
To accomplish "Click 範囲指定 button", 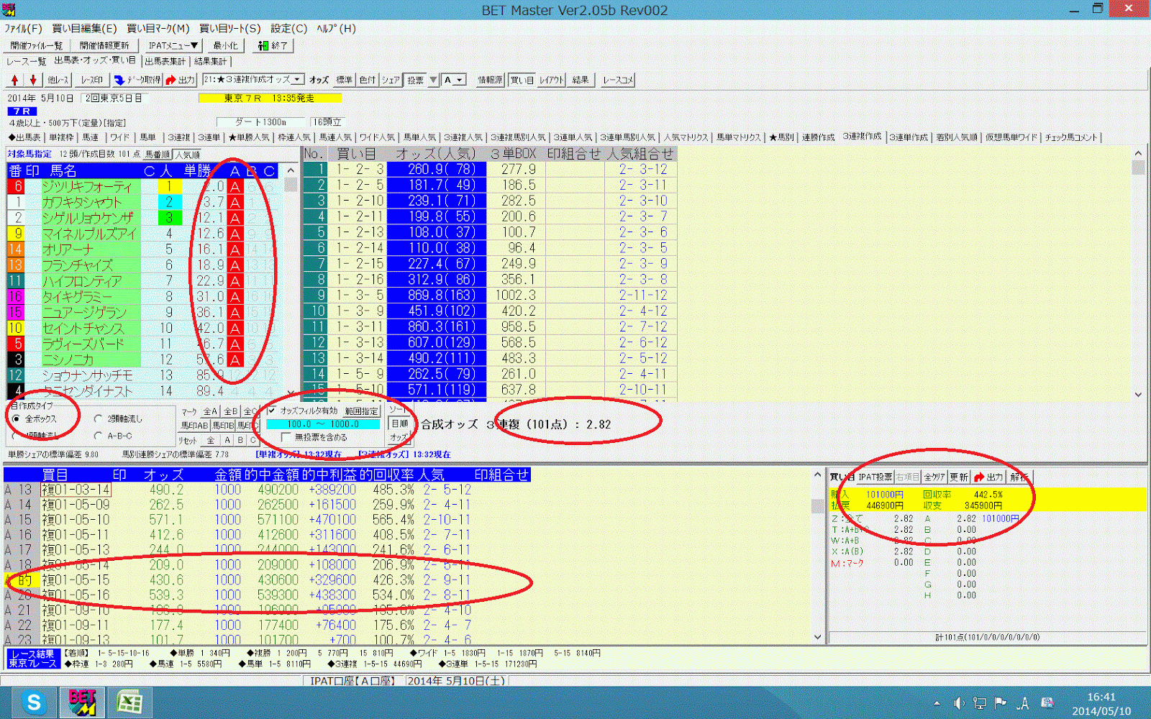I will pyautogui.click(x=361, y=411).
